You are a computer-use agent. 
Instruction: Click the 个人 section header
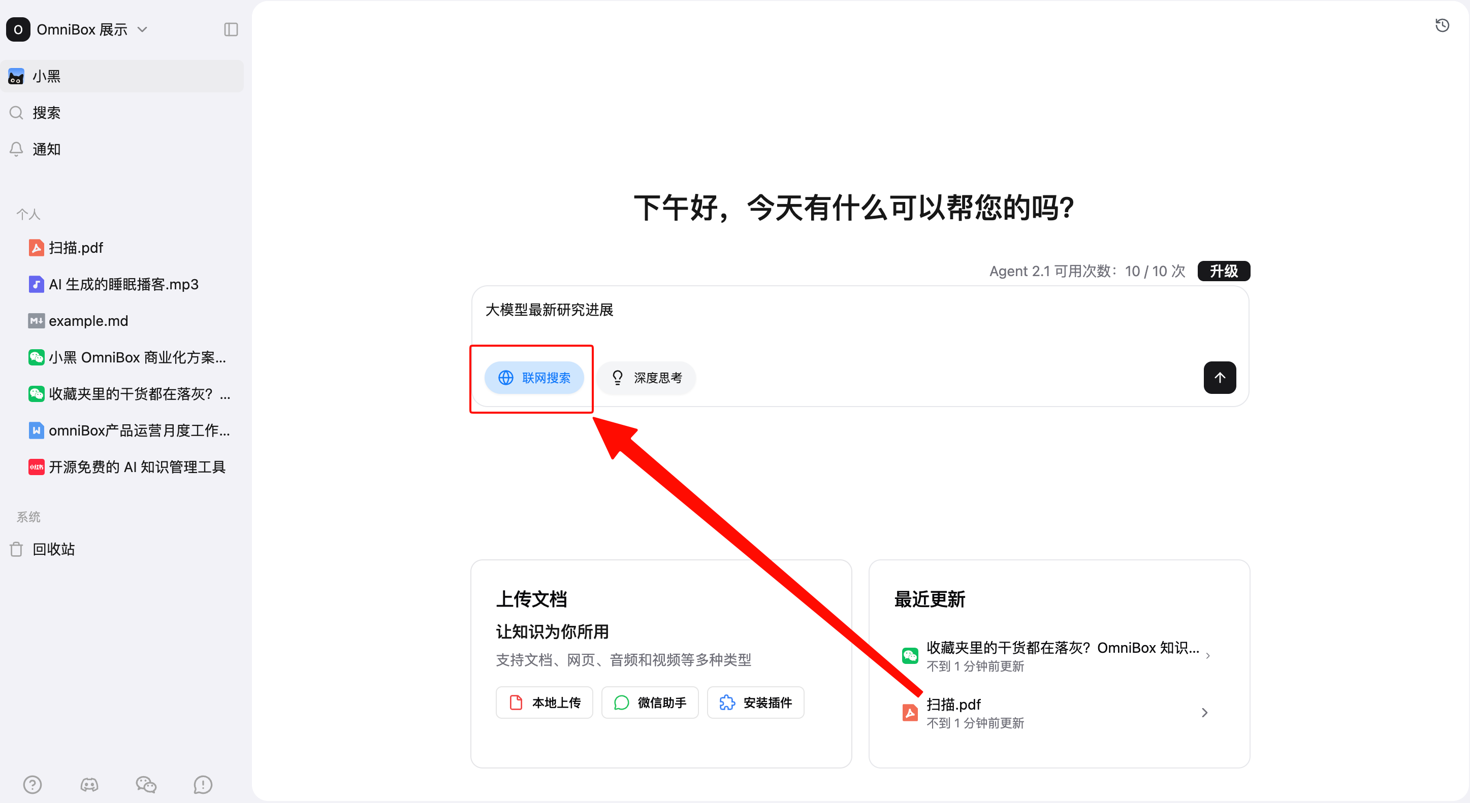tap(28, 214)
